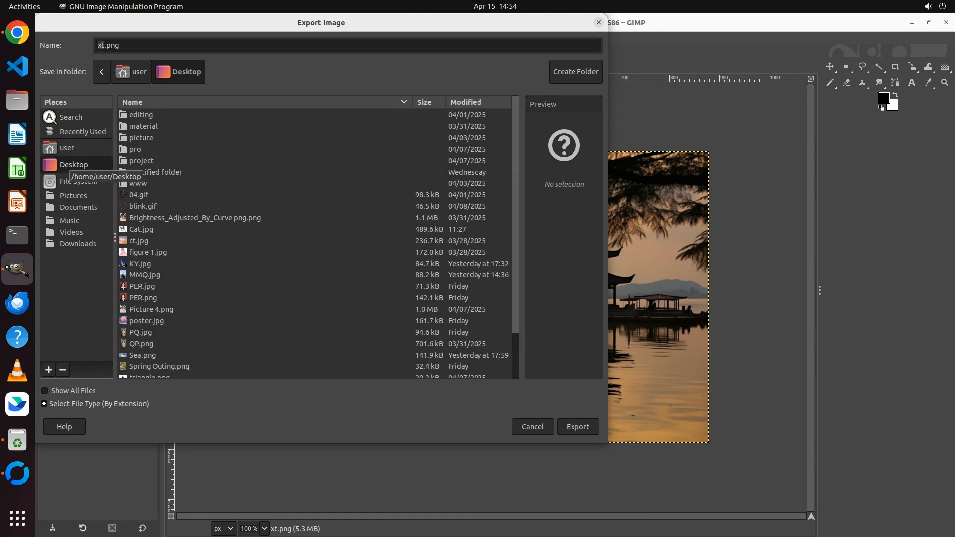Open Recently Used in Places
The height and width of the screenshot is (537, 955).
coord(83,132)
